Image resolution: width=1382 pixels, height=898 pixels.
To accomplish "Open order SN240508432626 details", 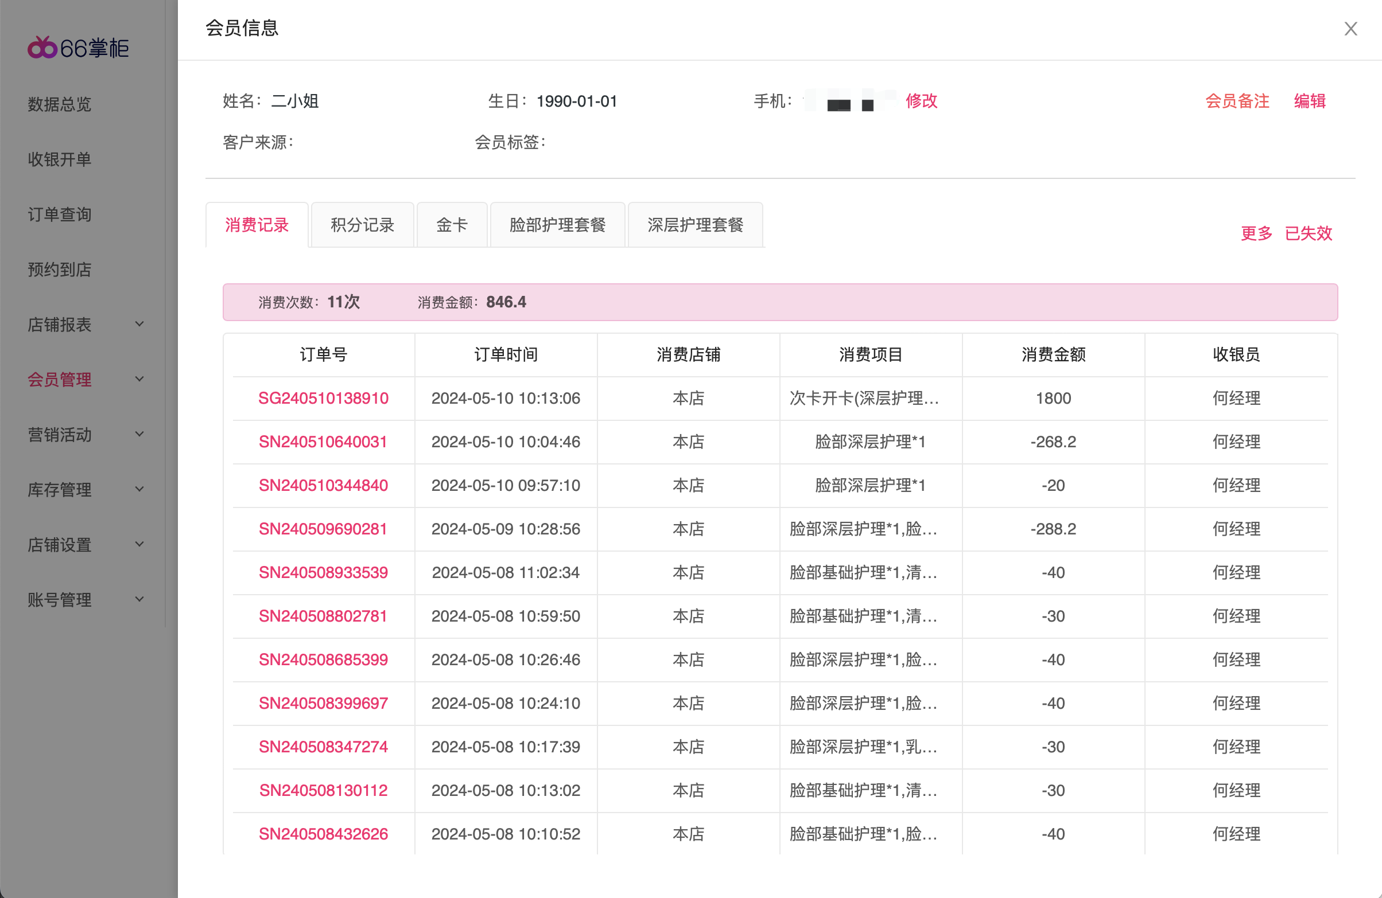I will tap(324, 834).
